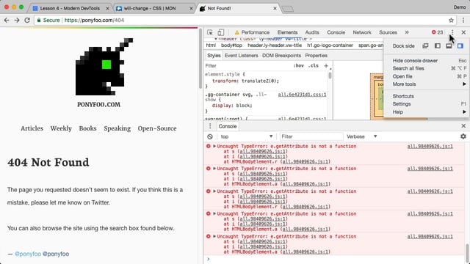Show more DevTools tabs chevron

(407, 32)
